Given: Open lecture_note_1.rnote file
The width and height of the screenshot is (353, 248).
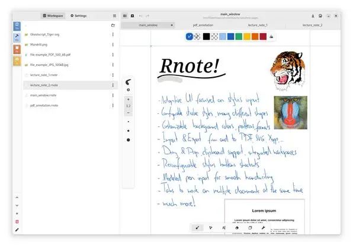Looking at the screenshot, I should pyautogui.click(x=70, y=75).
